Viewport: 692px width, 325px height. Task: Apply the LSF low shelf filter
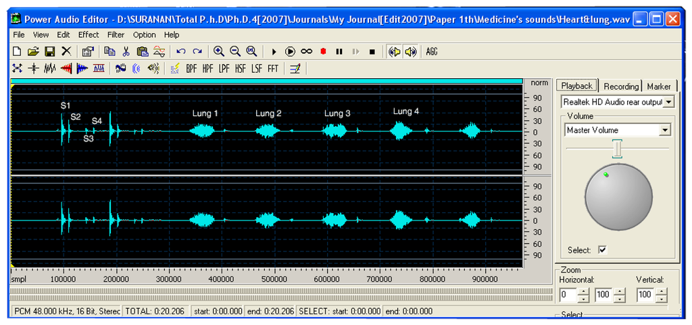point(257,68)
